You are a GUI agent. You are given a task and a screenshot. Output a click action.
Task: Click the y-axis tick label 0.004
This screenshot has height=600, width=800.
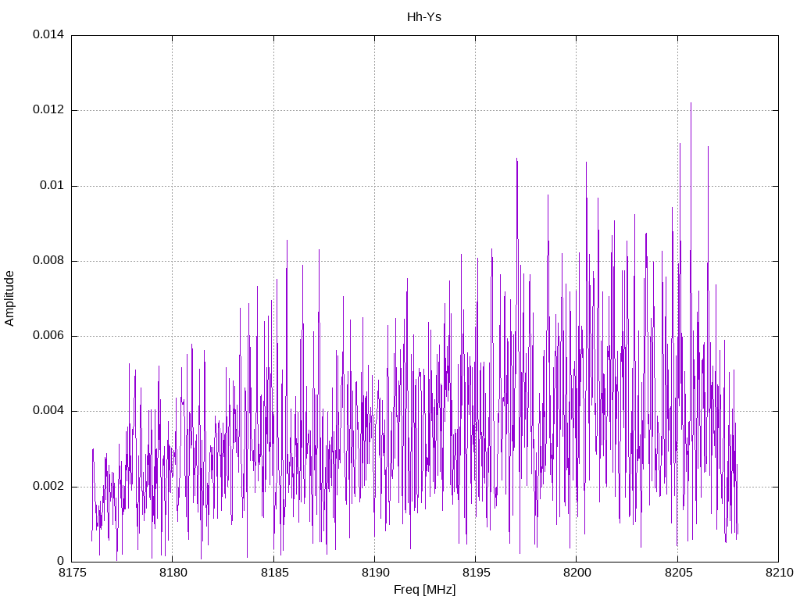tap(48, 411)
